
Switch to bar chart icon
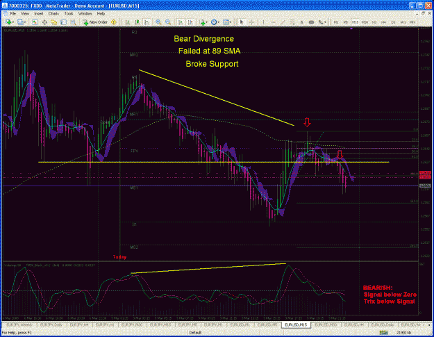click(128, 22)
